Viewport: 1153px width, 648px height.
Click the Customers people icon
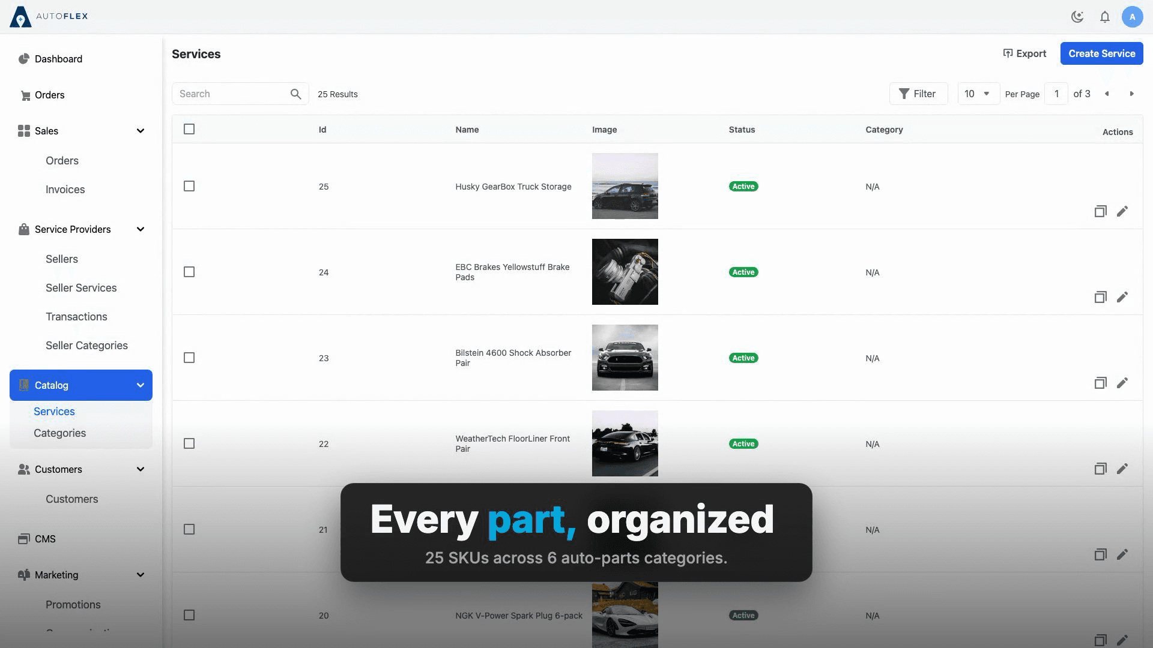[x=24, y=469]
